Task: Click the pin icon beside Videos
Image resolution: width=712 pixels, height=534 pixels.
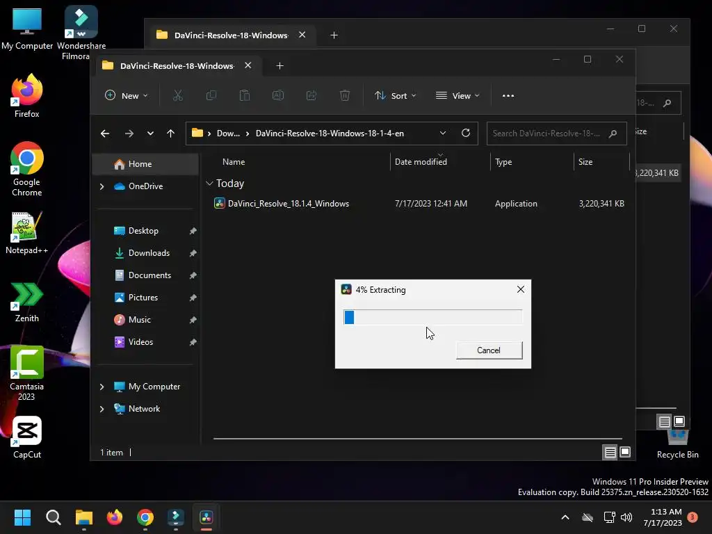Action: click(x=193, y=342)
